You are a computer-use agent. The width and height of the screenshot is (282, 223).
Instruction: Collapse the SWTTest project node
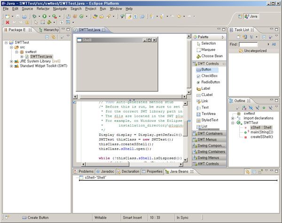coord(6,43)
